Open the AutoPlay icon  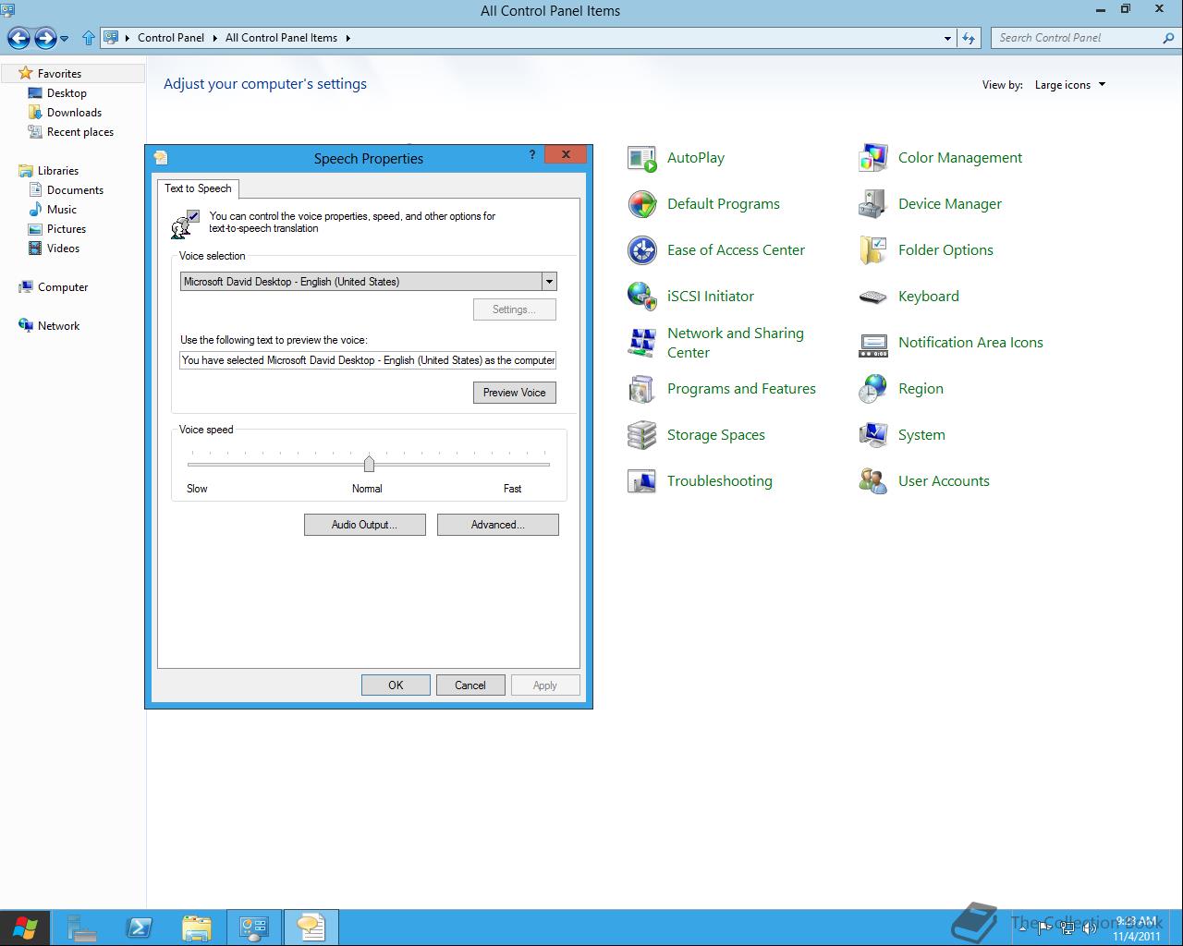[641, 158]
